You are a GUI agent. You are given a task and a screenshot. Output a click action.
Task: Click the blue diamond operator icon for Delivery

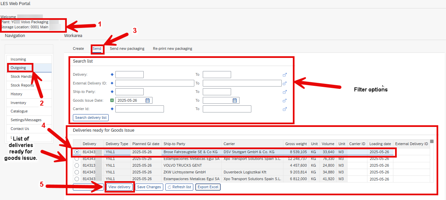(x=112, y=74)
